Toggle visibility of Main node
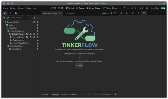This screenshot has height=99, width=168. coord(38,25)
